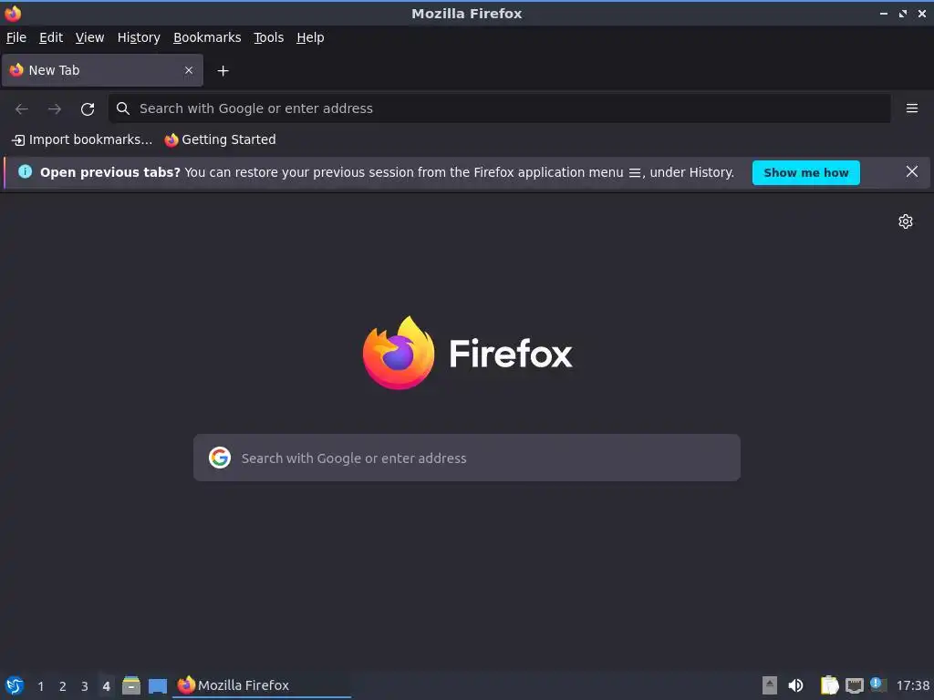Open the clipboard manager tray icon
This screenshot has height=700, width=934.
[829, 685]
